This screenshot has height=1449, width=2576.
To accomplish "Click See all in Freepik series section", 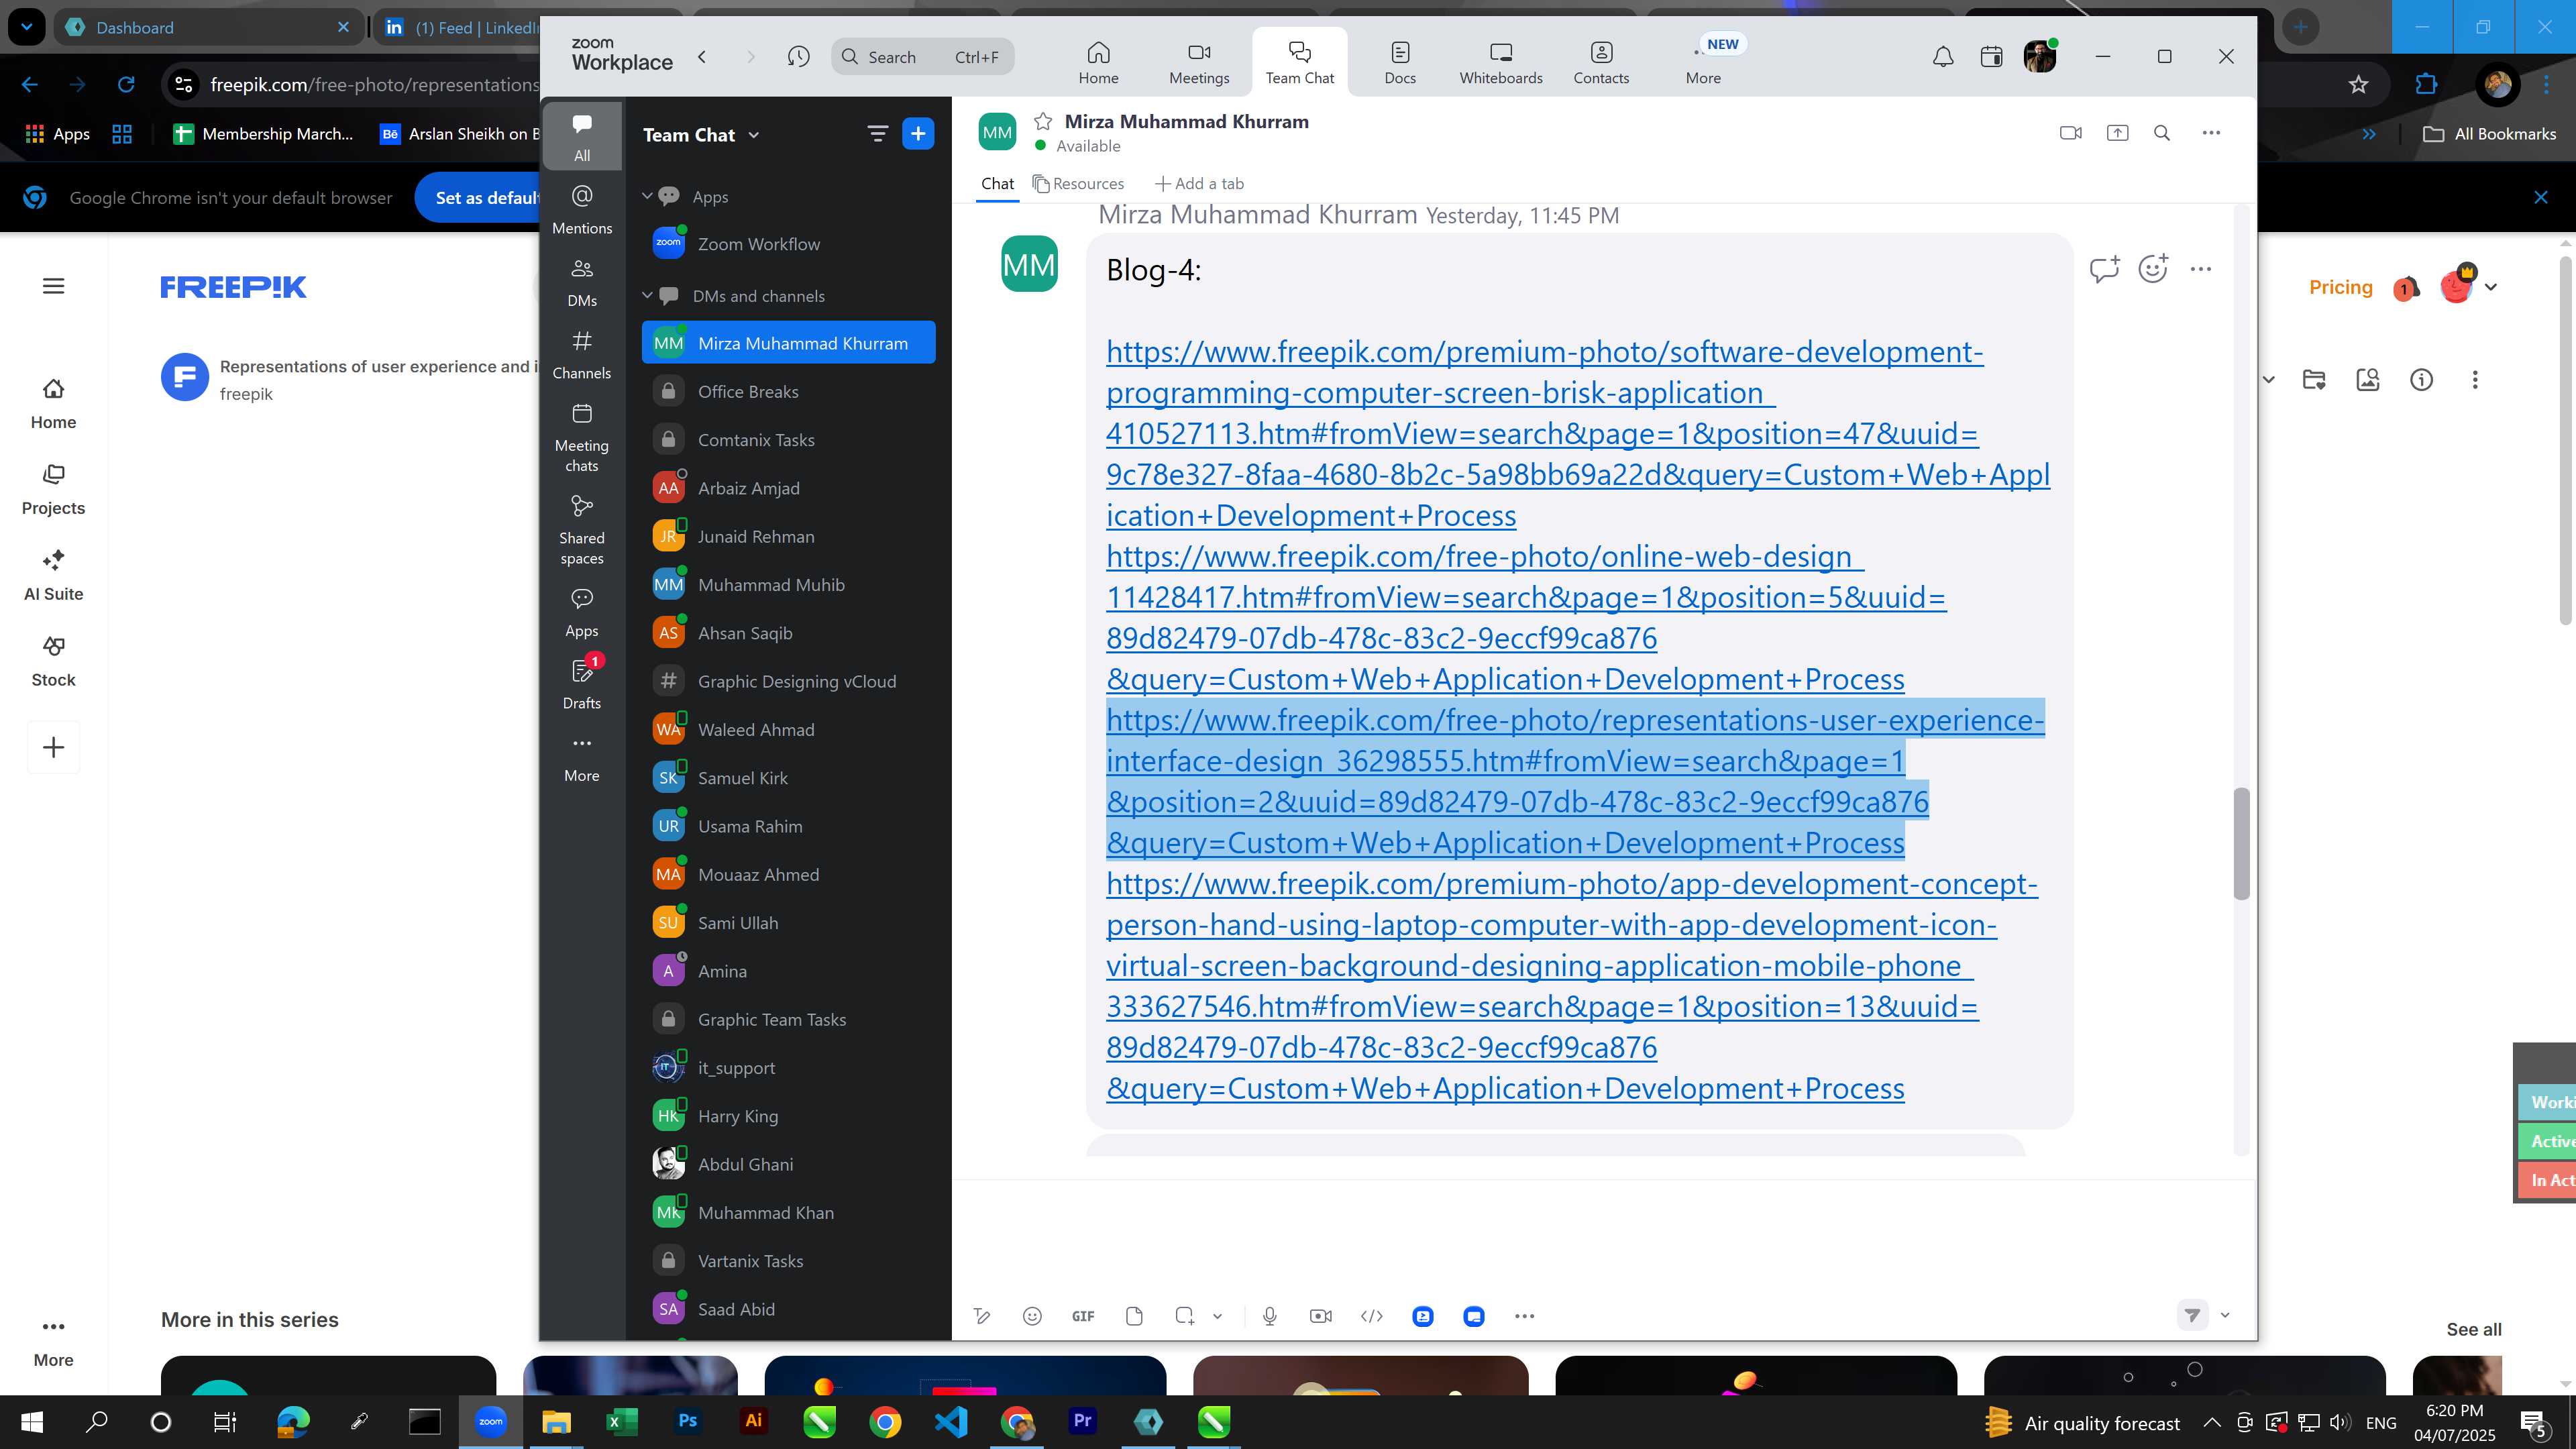I will [x=2474, y=1329].
